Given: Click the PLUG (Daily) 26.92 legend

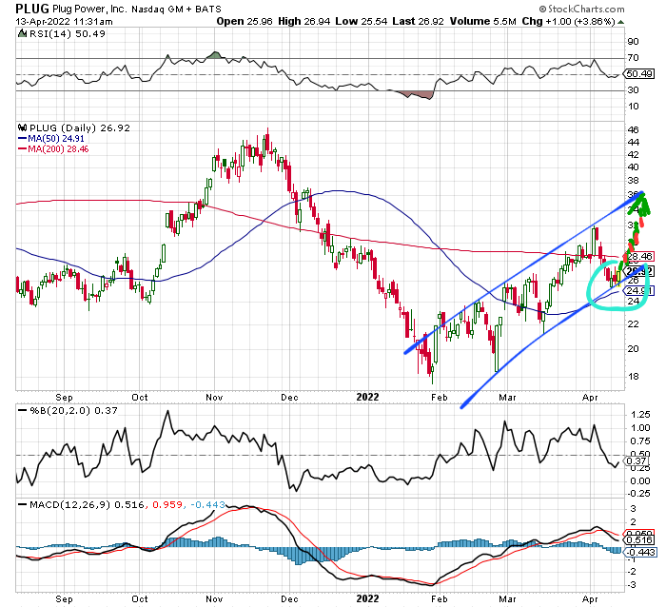Looking at the screenshot, I should pyautogui.click(x=79, y=127).
